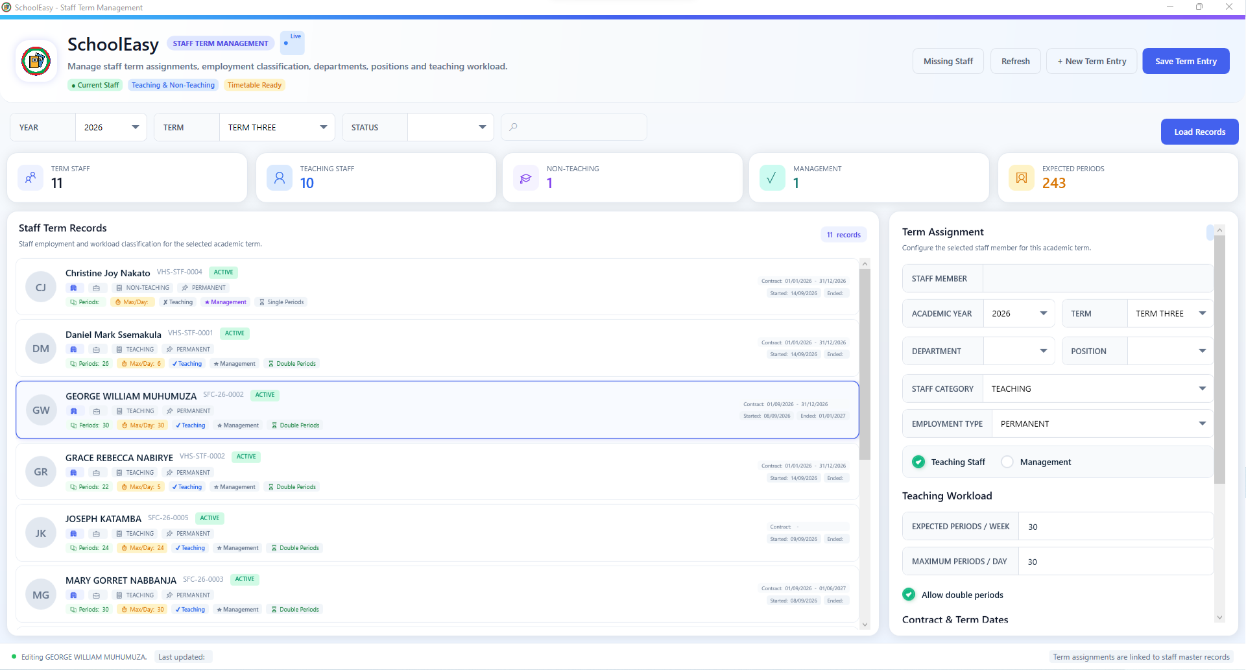
Task: Click the Term Staff people icon
Action: (x=30, y=177)
